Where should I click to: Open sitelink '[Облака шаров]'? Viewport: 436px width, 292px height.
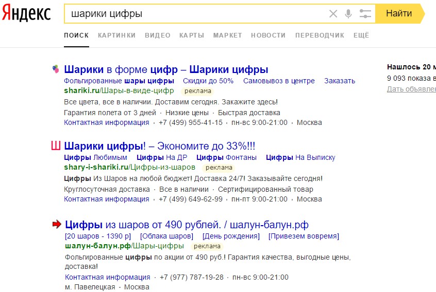coord(166,236)
